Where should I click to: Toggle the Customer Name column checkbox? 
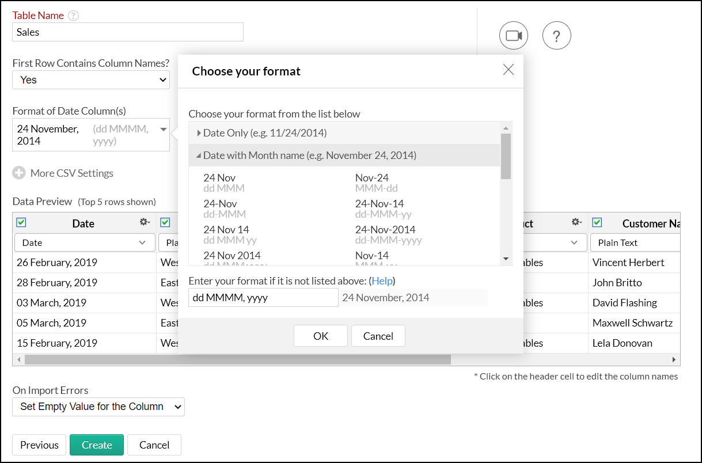[597, 222]
